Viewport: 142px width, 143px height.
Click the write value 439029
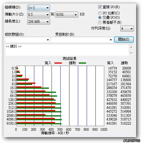[112, 119]
